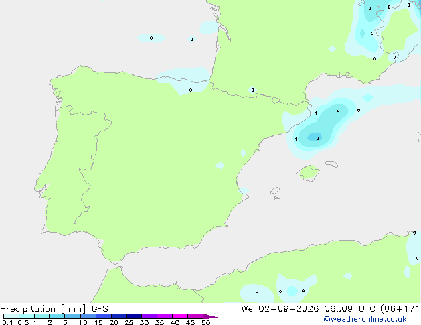
Task: Select the 30–35 mm purple legend swatch
Action: coord(149,316)
